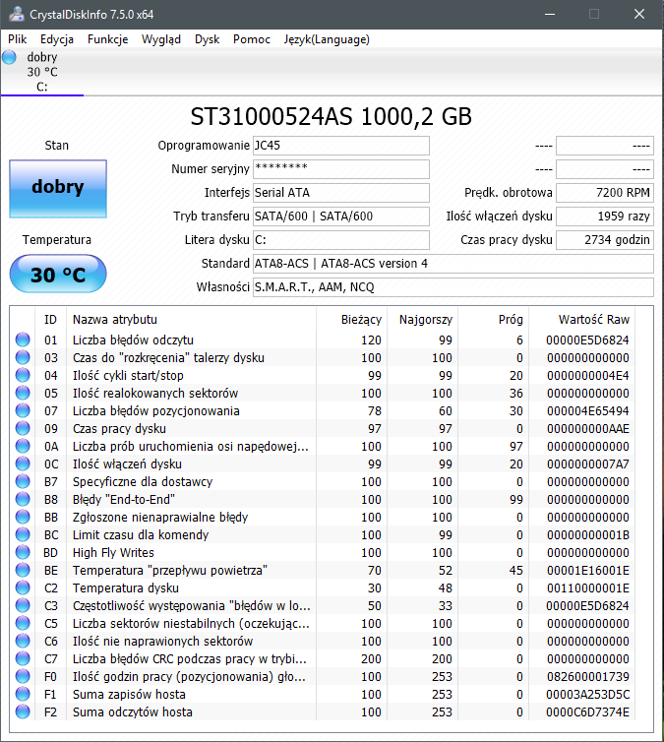Click the Litera dysku field
The height and width of the screenshot is (742, 664).
(x=341, y=240)
